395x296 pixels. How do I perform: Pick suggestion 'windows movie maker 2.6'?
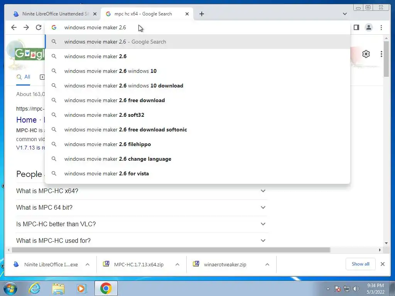(198, 56)
